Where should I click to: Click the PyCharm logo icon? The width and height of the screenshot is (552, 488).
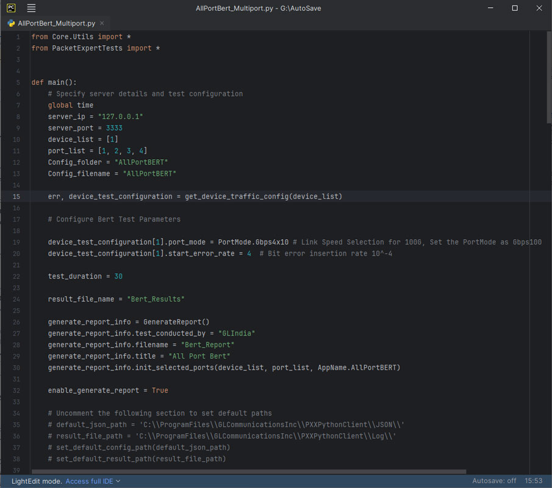[11, 8]
